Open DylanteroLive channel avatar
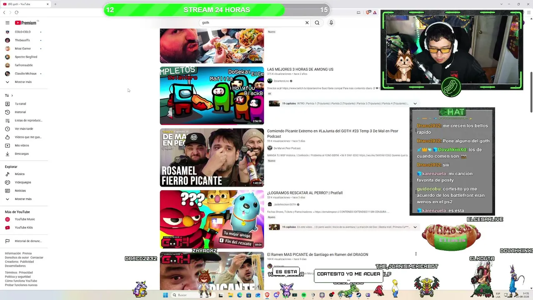The image size is (533, 300). pos(270,81)
